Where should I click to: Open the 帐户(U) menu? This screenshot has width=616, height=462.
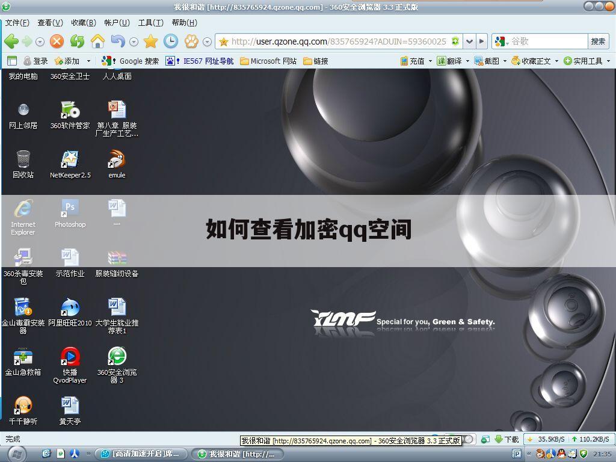tap(117, 23)
